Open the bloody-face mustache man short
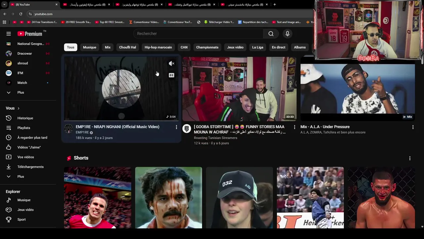This screenshot has height=239, width=424. point(169,198)
